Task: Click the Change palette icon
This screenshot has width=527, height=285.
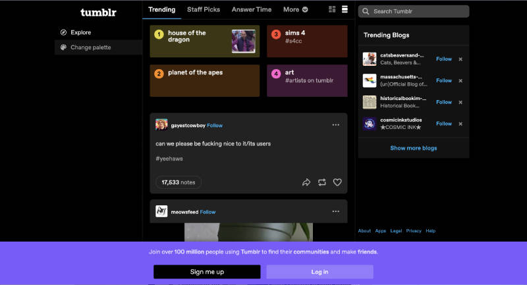Action: click(x=64, y=47)
